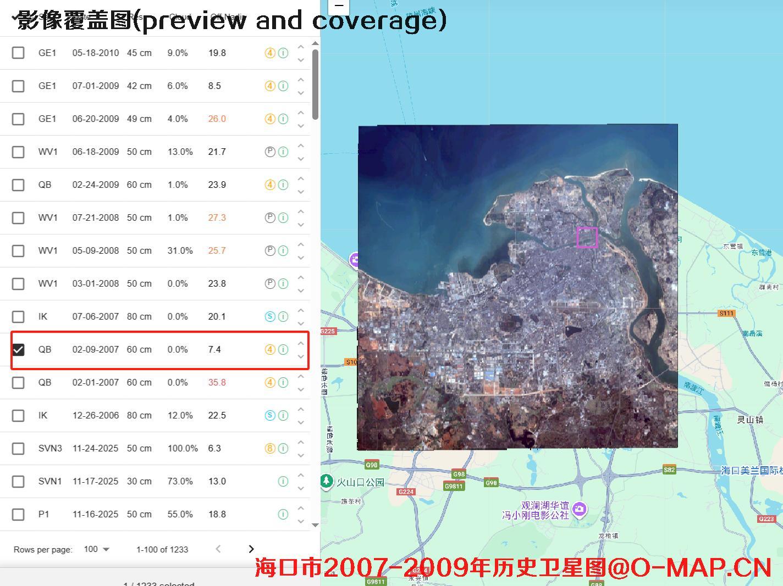Viewport: 783px width, 586px height.
Task: Click the purple AOI rectangle on the satellite preview
Action: click(587, 237)
